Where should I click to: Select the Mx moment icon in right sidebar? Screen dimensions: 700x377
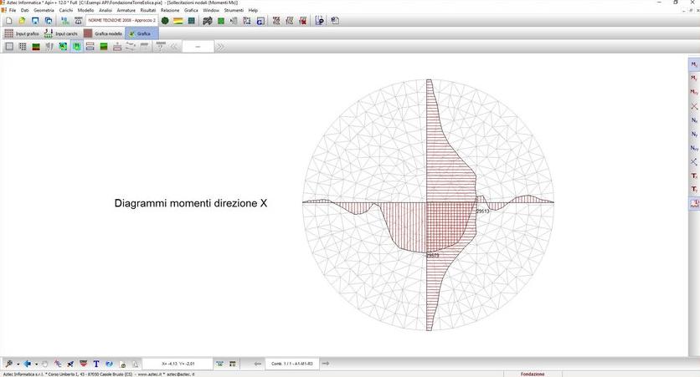click(x=694, y=64)
